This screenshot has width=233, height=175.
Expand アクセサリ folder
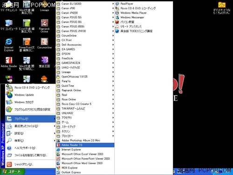coord(85,118)
